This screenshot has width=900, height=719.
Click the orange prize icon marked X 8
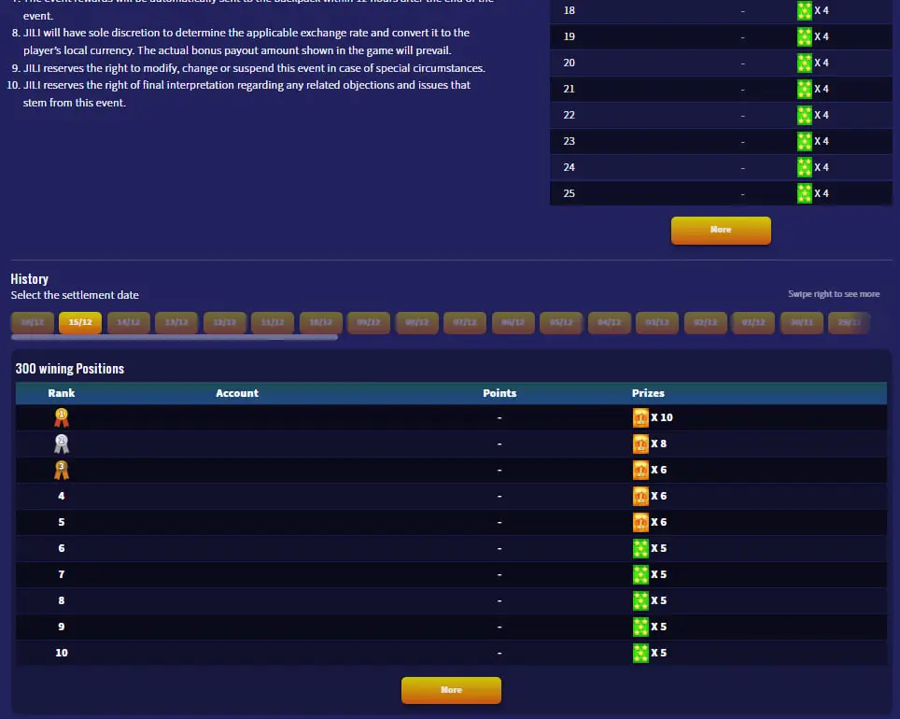640,444
